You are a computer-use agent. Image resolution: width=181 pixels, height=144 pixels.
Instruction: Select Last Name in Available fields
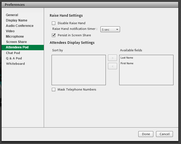(127, 58)
